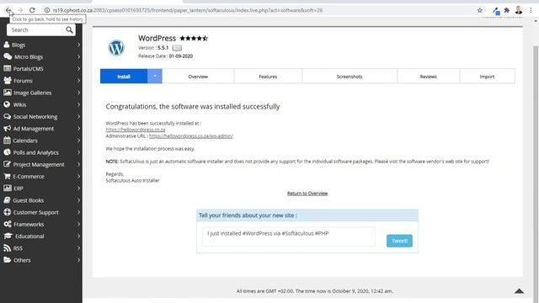
Task: Open the extensions puzzle icon
Action: (x=507, y=10)
